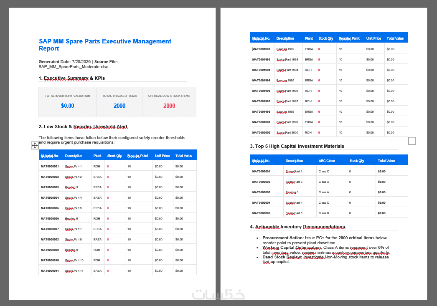Click the red 2000 critical low stock value
Viewport: 437px width, 306px height.
(x=169, y=106)
